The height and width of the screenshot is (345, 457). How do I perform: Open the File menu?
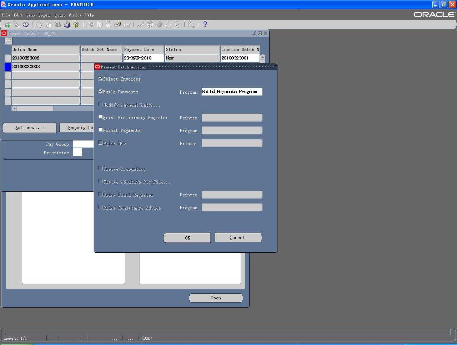[x=6, y=15]
